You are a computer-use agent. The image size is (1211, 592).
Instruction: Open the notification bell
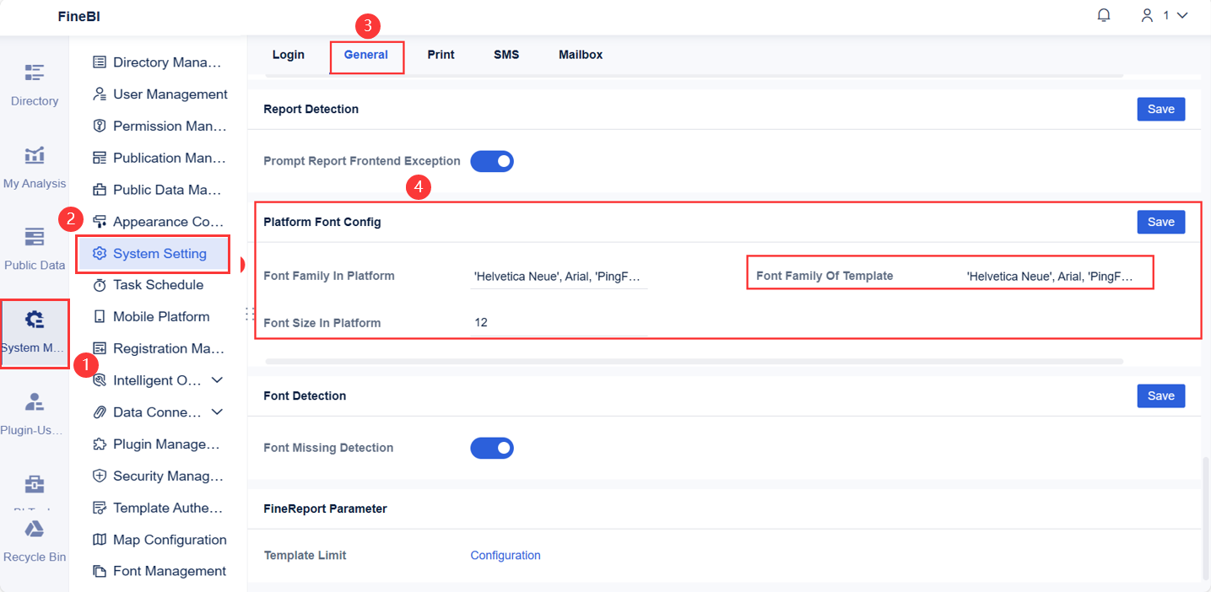(1103, 14)
